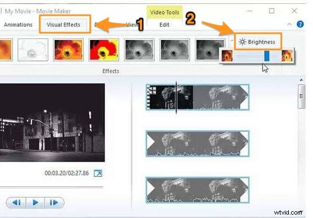313x218 pixels.
Task: Step to the next frame
Action: coord(54,203)
